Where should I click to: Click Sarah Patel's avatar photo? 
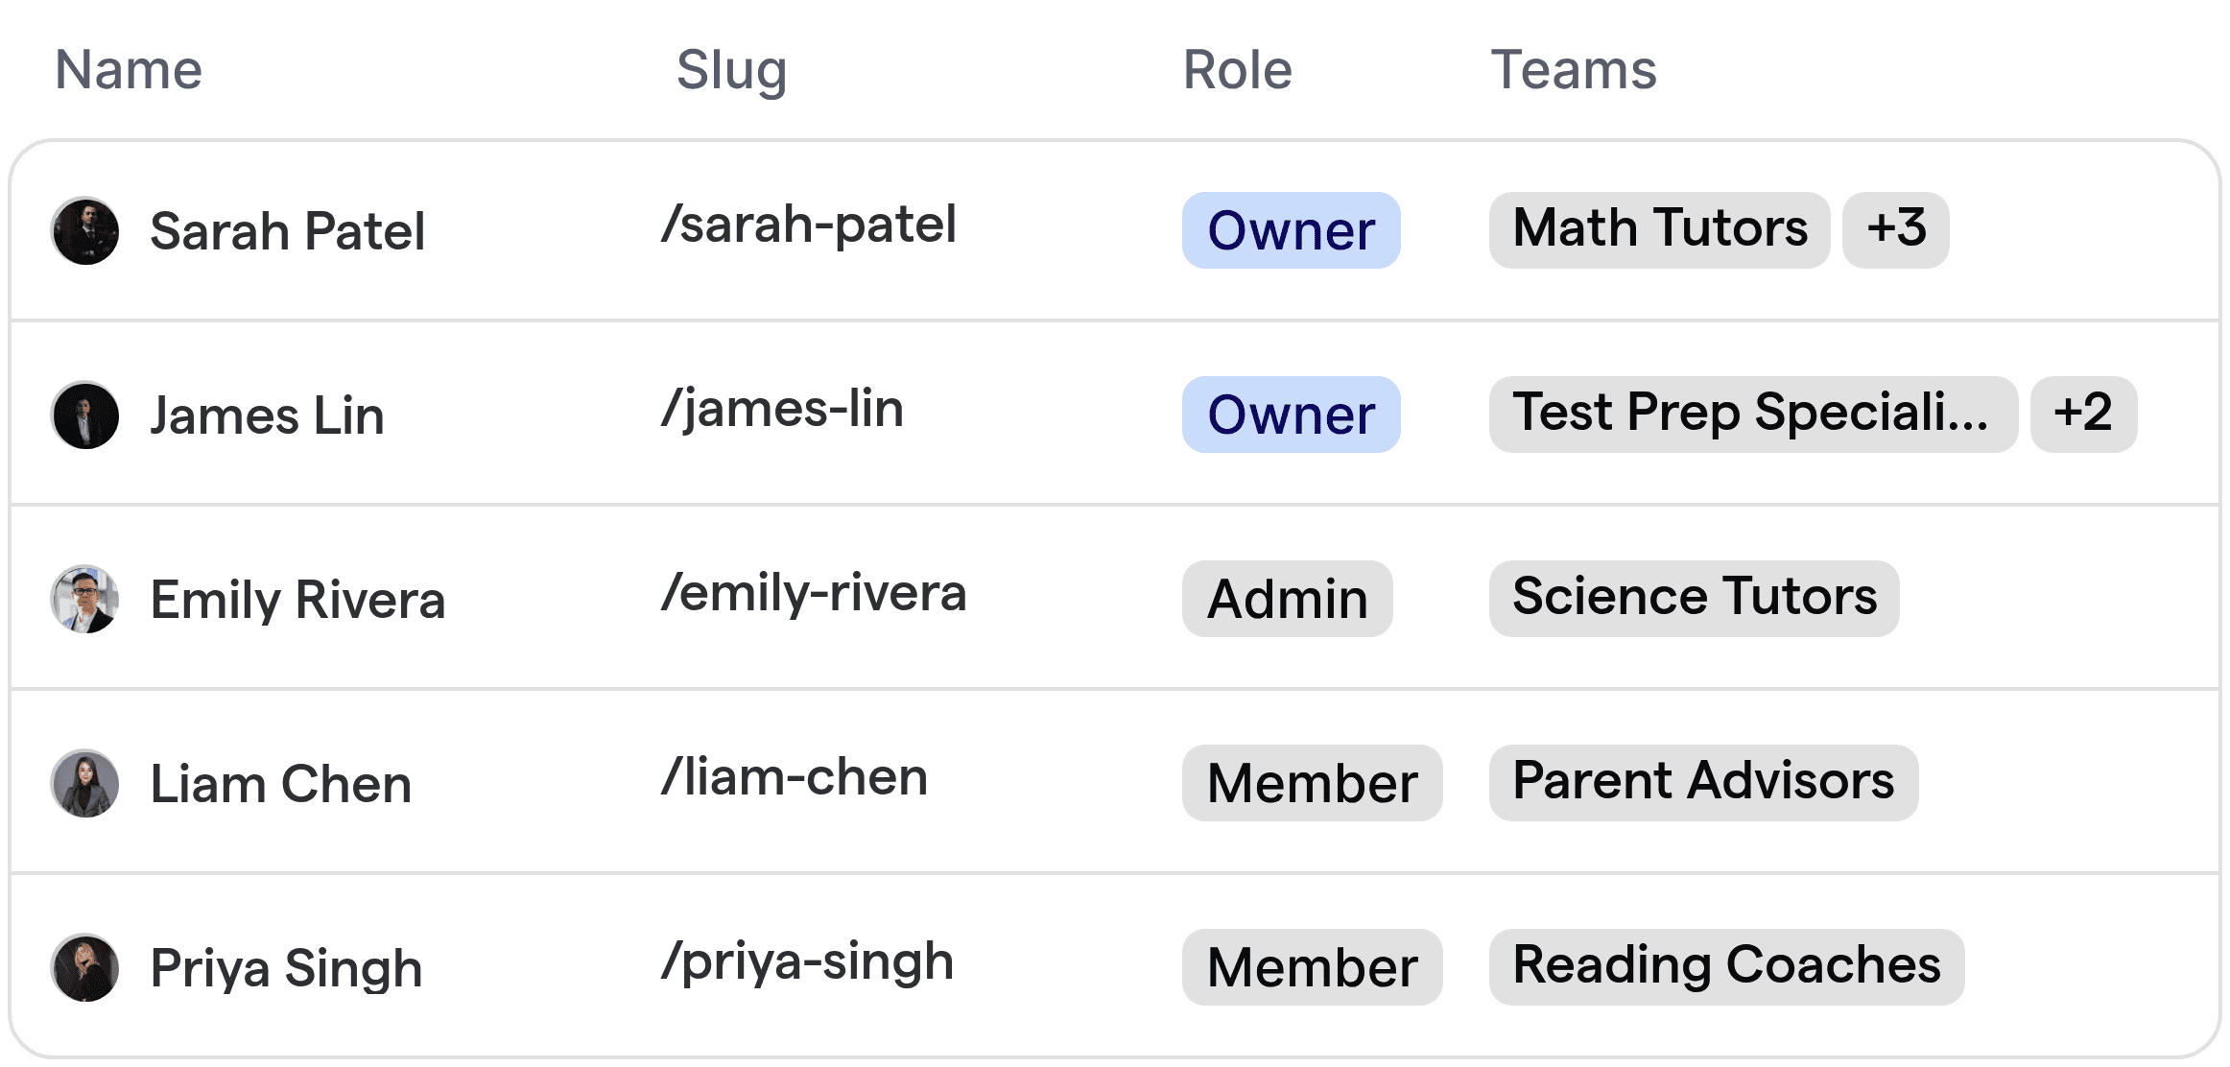click(85, 231)
